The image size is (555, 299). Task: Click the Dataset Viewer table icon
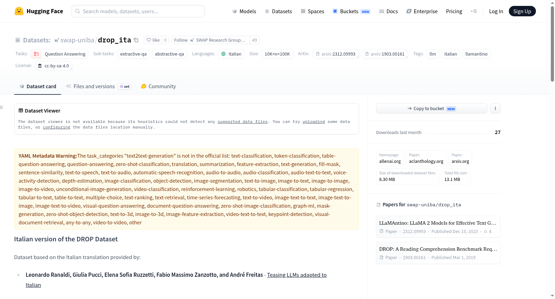[21, 110]
